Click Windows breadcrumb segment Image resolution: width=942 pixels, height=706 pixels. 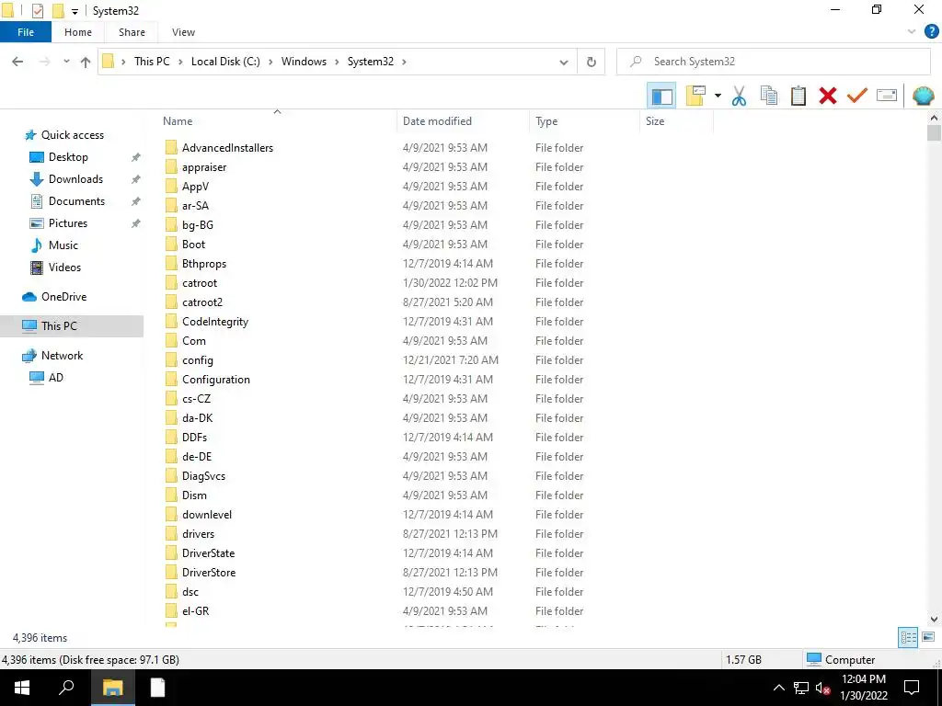pos(304,62)
